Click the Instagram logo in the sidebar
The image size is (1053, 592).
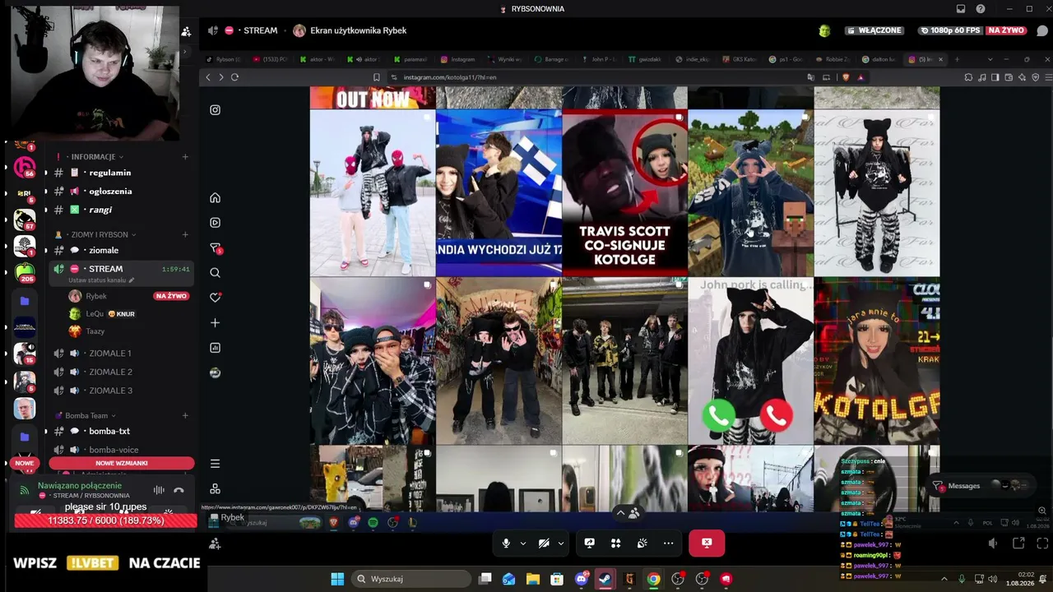[x=215, y=110]
